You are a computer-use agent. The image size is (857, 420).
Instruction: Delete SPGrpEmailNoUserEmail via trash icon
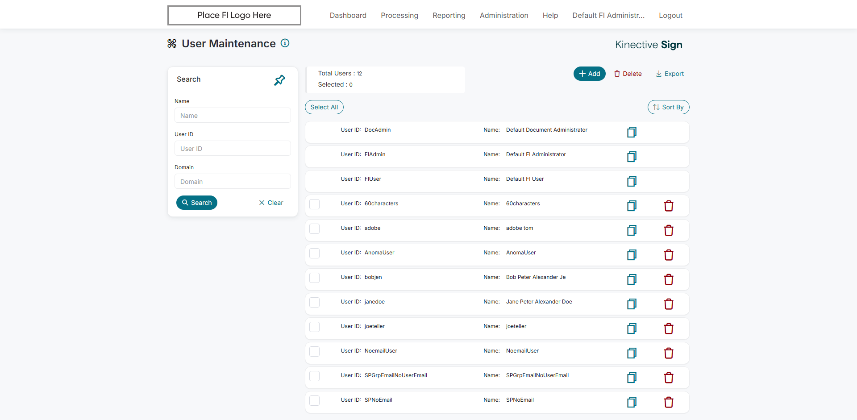pos(669,378)
